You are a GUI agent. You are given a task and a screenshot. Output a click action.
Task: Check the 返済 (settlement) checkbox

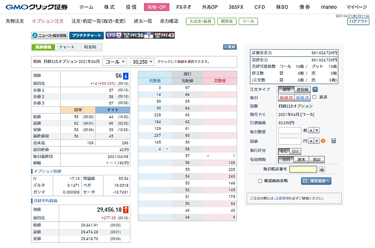pos(314,97)
